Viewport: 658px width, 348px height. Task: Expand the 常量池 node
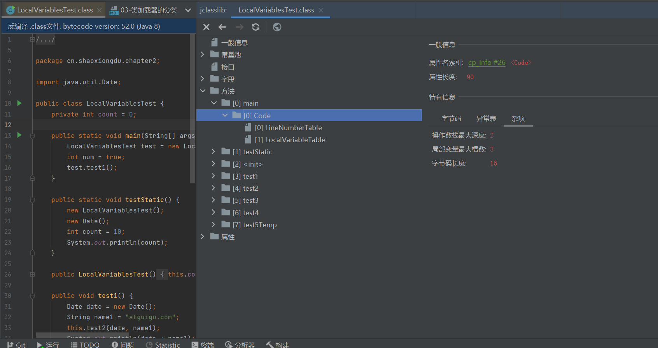[203, 54]
